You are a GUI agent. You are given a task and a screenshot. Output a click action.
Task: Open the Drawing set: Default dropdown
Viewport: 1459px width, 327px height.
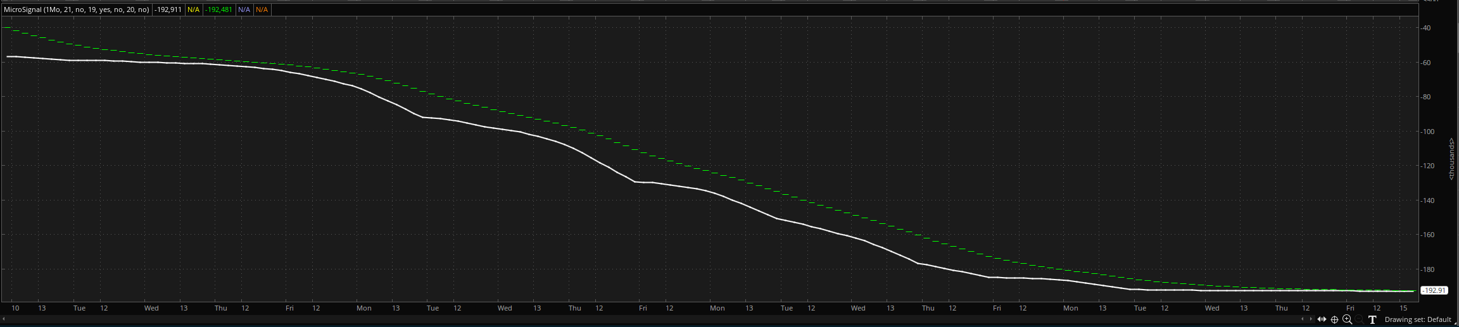(1418, 319)
